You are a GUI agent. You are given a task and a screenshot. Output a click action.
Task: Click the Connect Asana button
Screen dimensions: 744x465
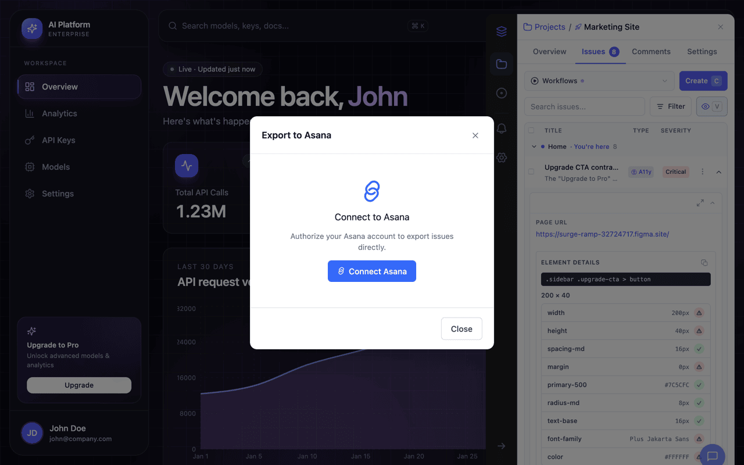(372, 271)
